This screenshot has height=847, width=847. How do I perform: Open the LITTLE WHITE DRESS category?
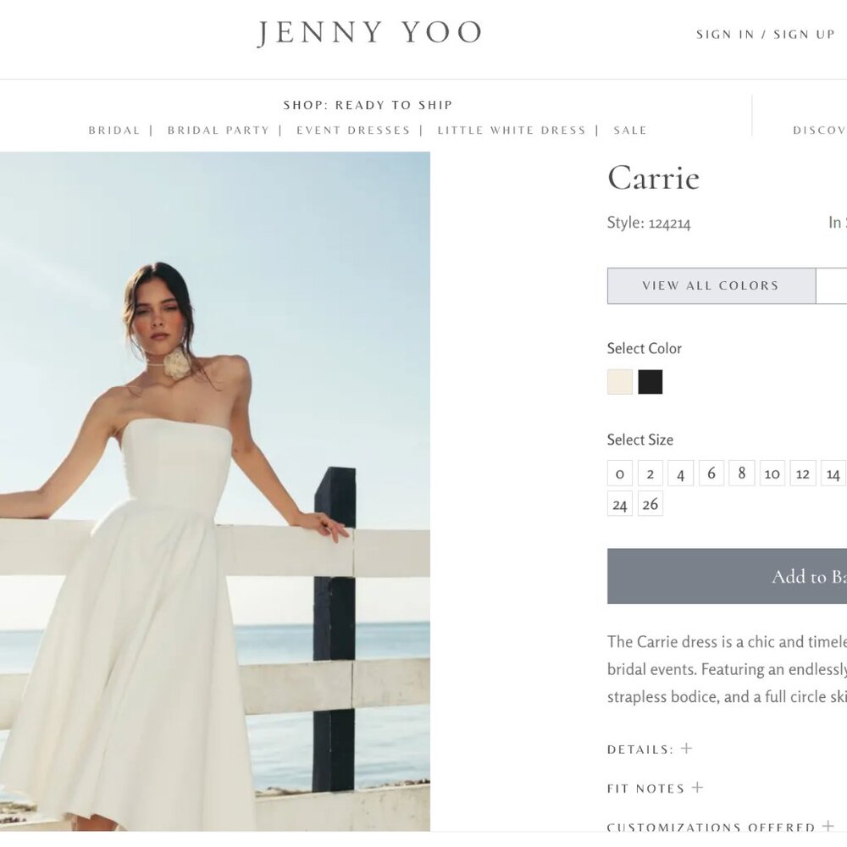[x=512, y=130]
